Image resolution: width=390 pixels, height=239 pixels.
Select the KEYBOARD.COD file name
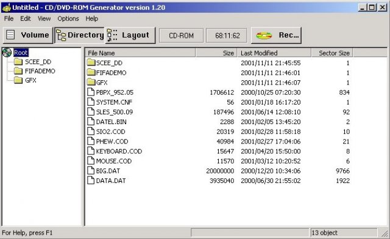click(119, 151)
